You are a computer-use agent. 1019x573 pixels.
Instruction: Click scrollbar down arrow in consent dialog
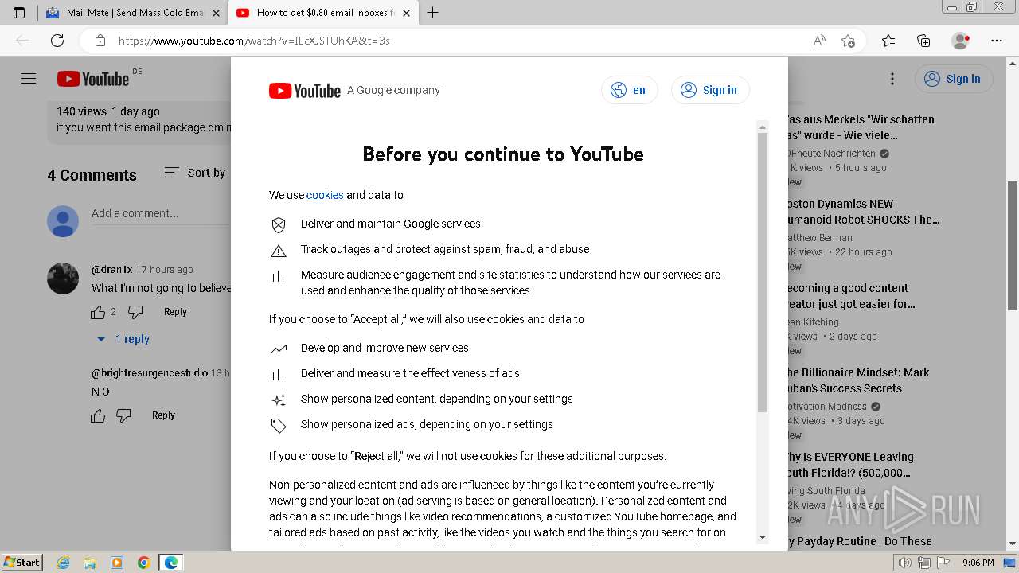click(x=762, y=536)
